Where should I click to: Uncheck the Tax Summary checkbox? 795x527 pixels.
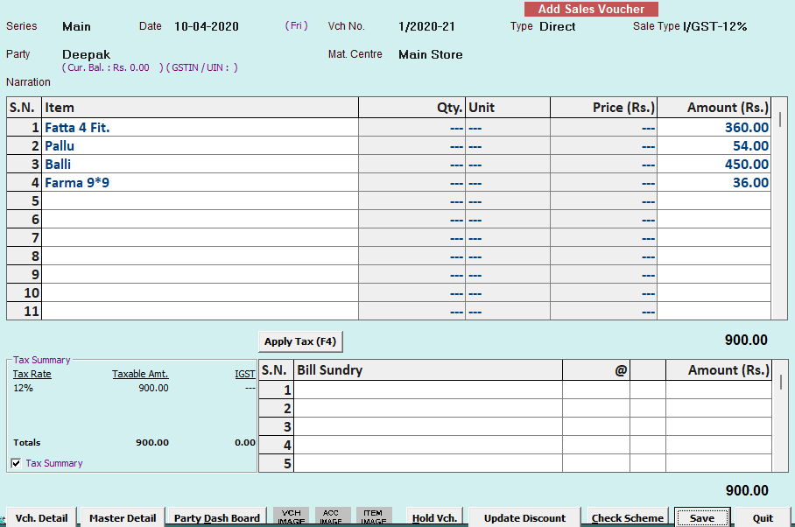click(16, 463)
